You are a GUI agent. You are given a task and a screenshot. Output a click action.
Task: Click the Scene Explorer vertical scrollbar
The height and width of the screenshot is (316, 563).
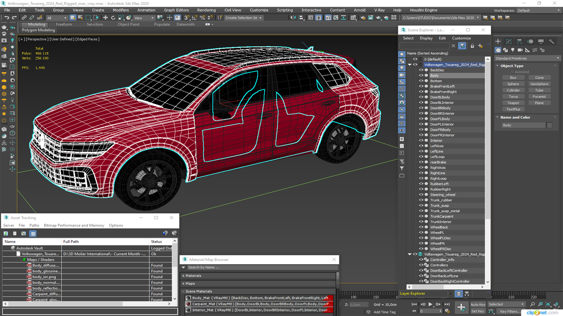pos(488,140)
